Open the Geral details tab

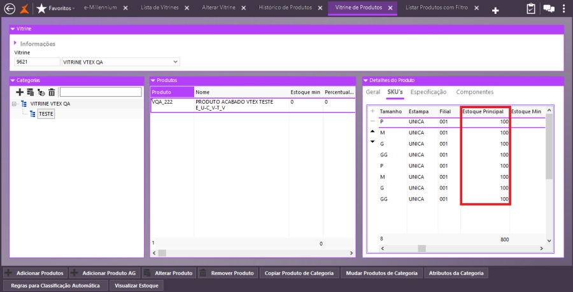pyautogui.click(x=373, y=92)
